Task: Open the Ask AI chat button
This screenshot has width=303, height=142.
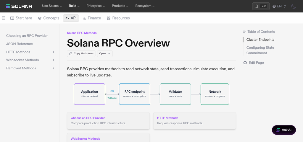Action: pos(284,130)
